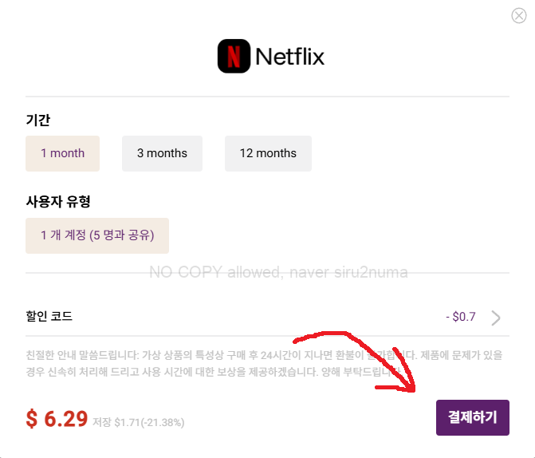The height and width of the screenshot is (458, 535).
Task: Expand the discount code chevron arrow
Action: coord(496,318)
